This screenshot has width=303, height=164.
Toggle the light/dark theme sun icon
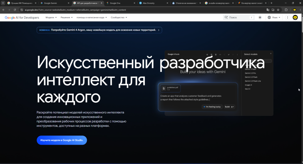point(260,17)
